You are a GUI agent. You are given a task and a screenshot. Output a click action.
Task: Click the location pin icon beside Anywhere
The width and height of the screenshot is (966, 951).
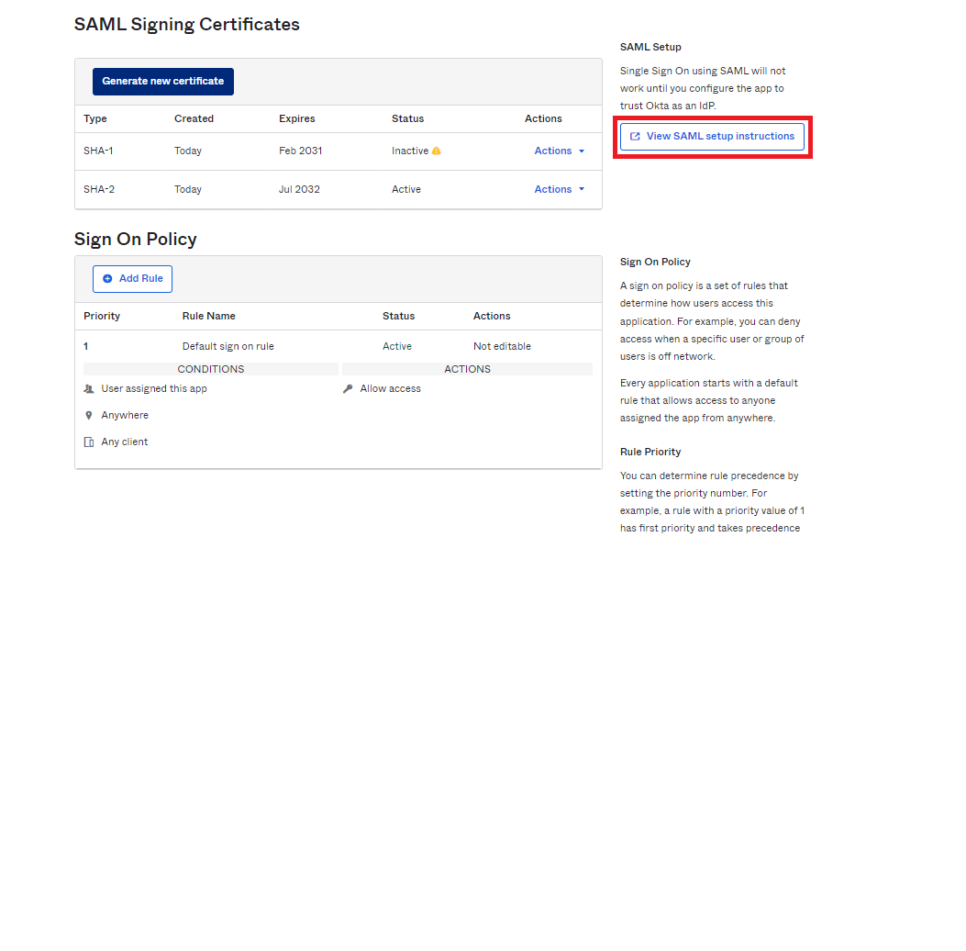89,416
